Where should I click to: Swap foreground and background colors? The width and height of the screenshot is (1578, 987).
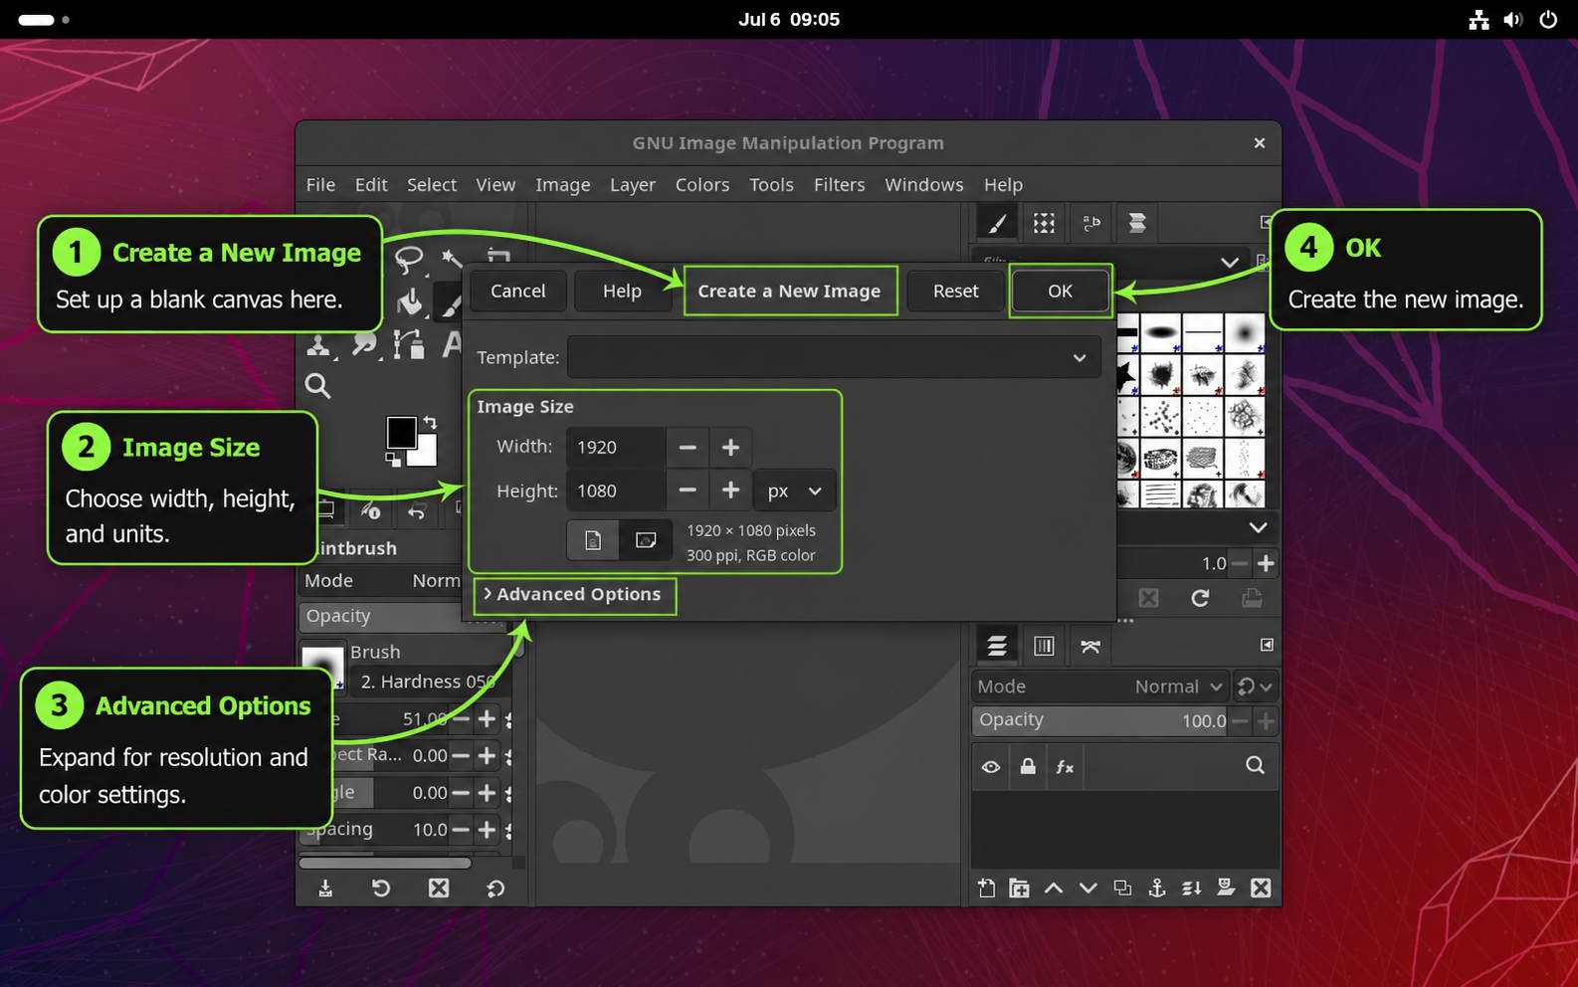click(x=430, y=423)
